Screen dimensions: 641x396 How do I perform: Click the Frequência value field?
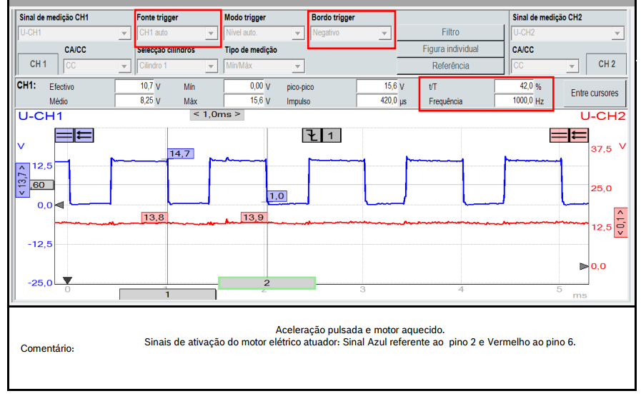515,101
